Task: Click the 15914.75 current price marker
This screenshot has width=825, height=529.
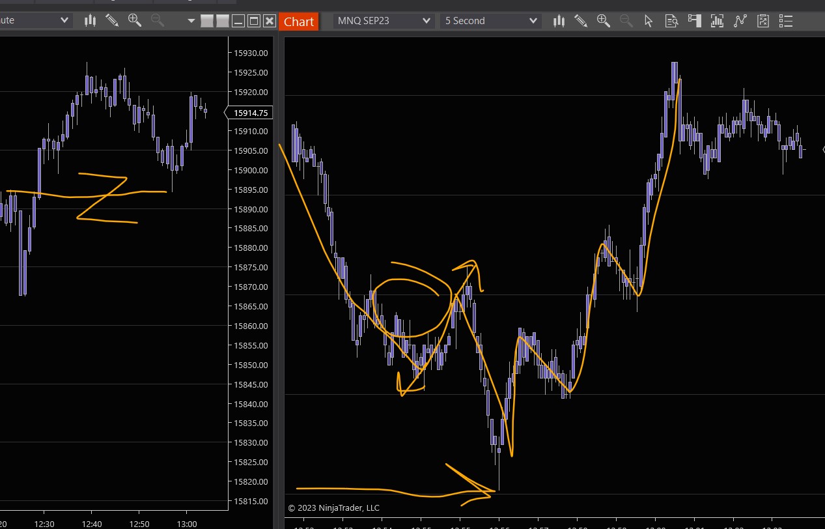Action: click(250, 113)
